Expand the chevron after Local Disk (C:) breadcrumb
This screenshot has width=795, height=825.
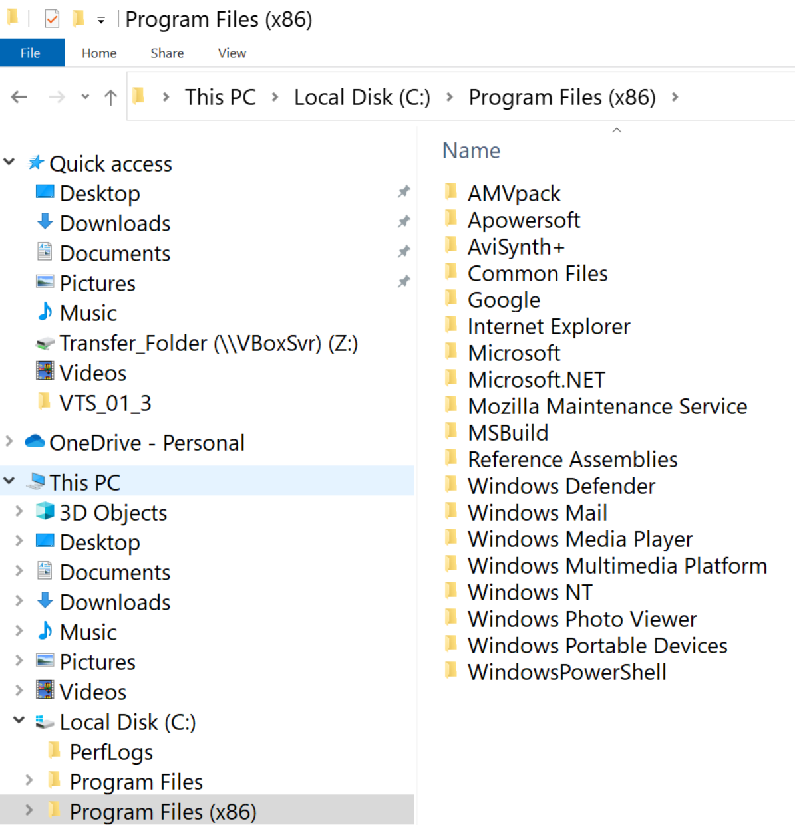tap(450, 98)
